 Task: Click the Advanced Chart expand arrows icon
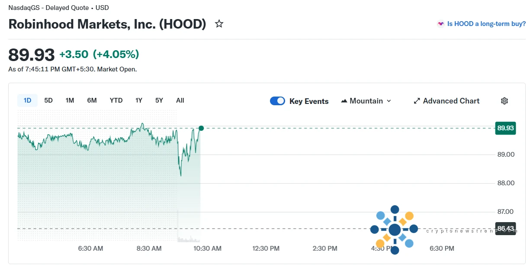(x=417, y=101)
